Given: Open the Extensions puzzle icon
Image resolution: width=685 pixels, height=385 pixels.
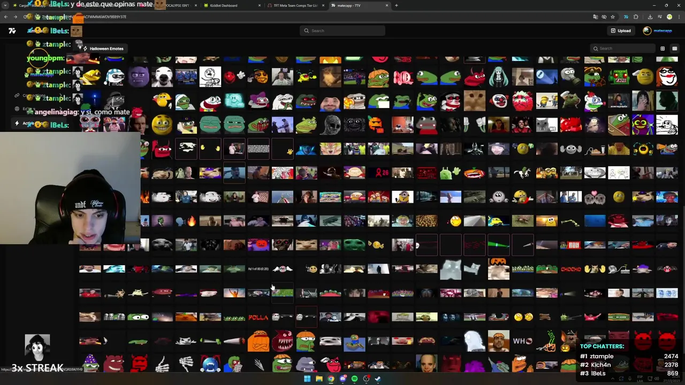Looking at the screenshot, I should 636,17.
